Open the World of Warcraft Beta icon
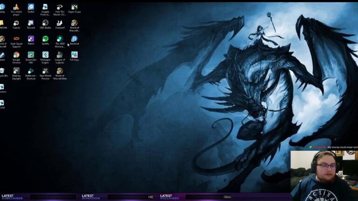The image size is (358, 201). [60, 74]
